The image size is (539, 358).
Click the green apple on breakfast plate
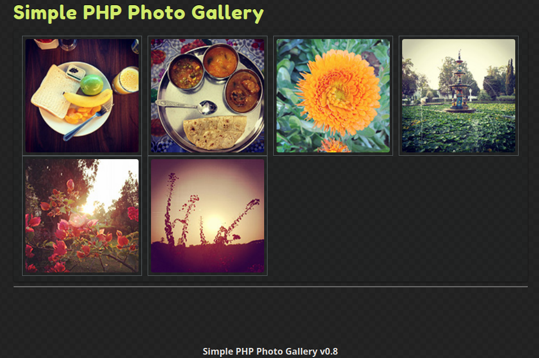point(92,84)
